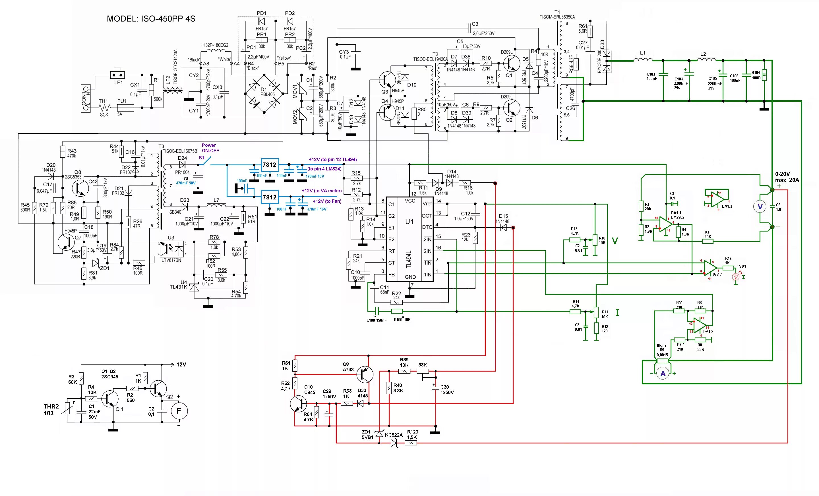The height and width of the screenshot is (496, 819).
Task: Click the Power ON-OFF label
Action: tap(210, 148)
